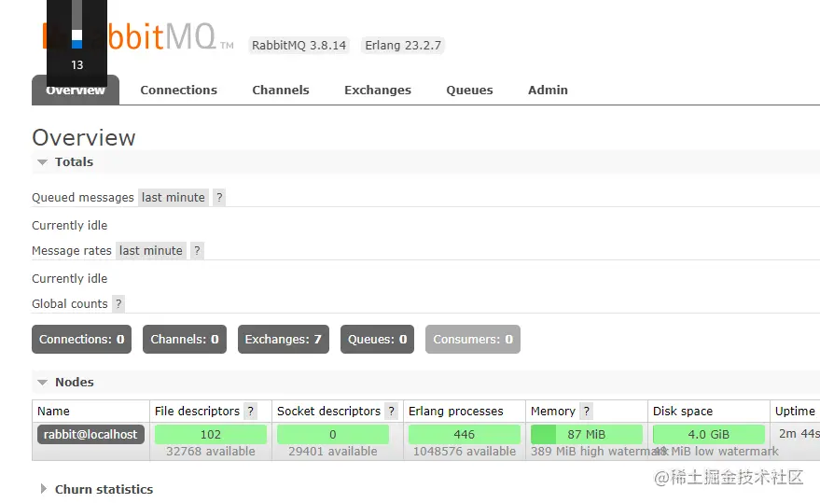The image size is (820, 503).
Task: Open the rabbit@localhost node link
Action: point(90,435)
